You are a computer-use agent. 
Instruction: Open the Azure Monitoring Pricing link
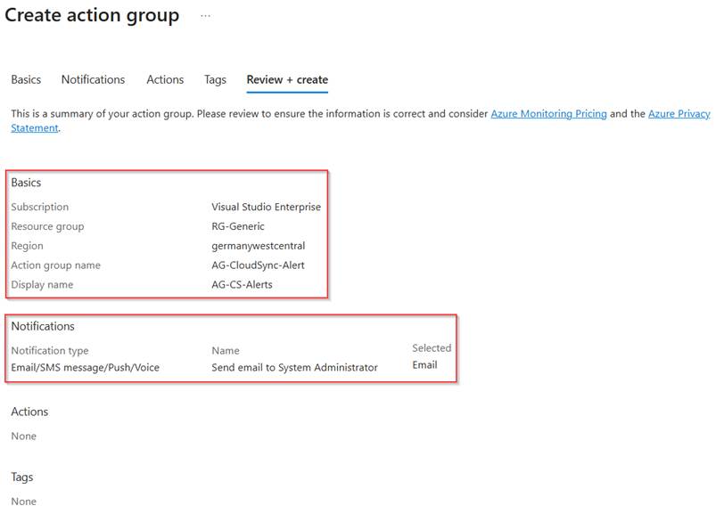coord(548,114)
